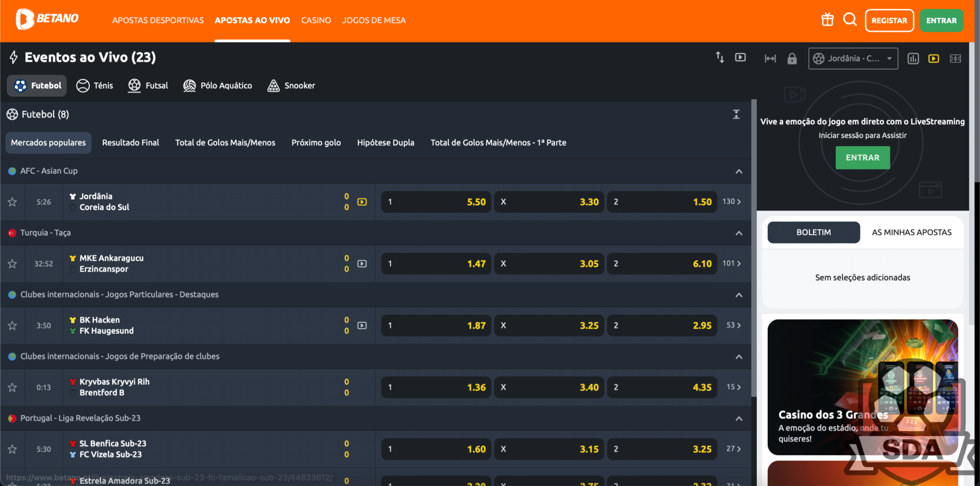This screenshot has width=980, height=486.
Task: Toggle favorite star for SL Benfica Sub-23
Action: point(12,449)
